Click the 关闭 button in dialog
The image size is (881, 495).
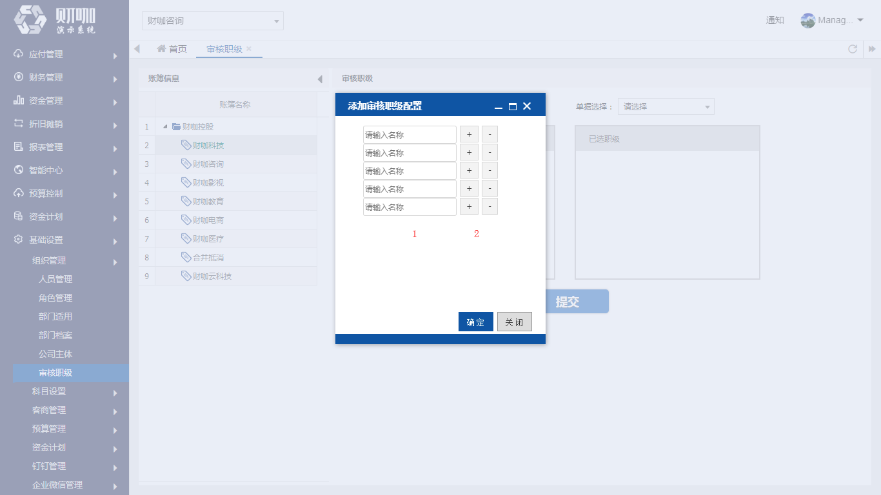pyautogui.click(x=515, y=322)
